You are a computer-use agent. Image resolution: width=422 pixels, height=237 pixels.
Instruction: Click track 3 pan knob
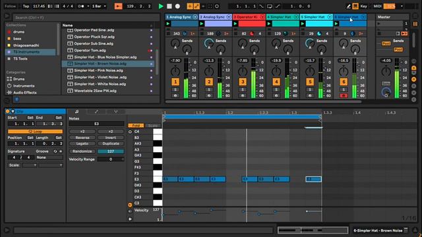point(243,72)
